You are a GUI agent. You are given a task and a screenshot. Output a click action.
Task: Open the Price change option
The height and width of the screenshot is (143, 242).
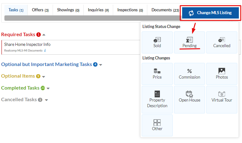157,71
